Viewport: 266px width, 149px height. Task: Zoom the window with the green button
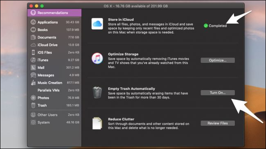click(x=42, y=6)
